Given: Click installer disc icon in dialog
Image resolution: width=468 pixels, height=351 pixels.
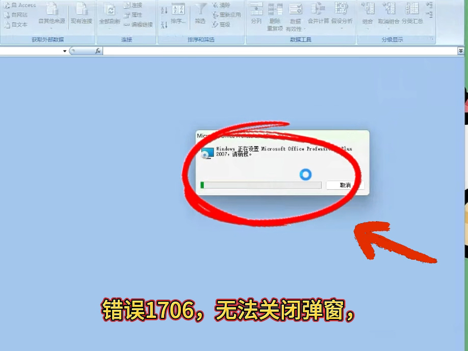Looking at the screenshot, I should point(207,153).
